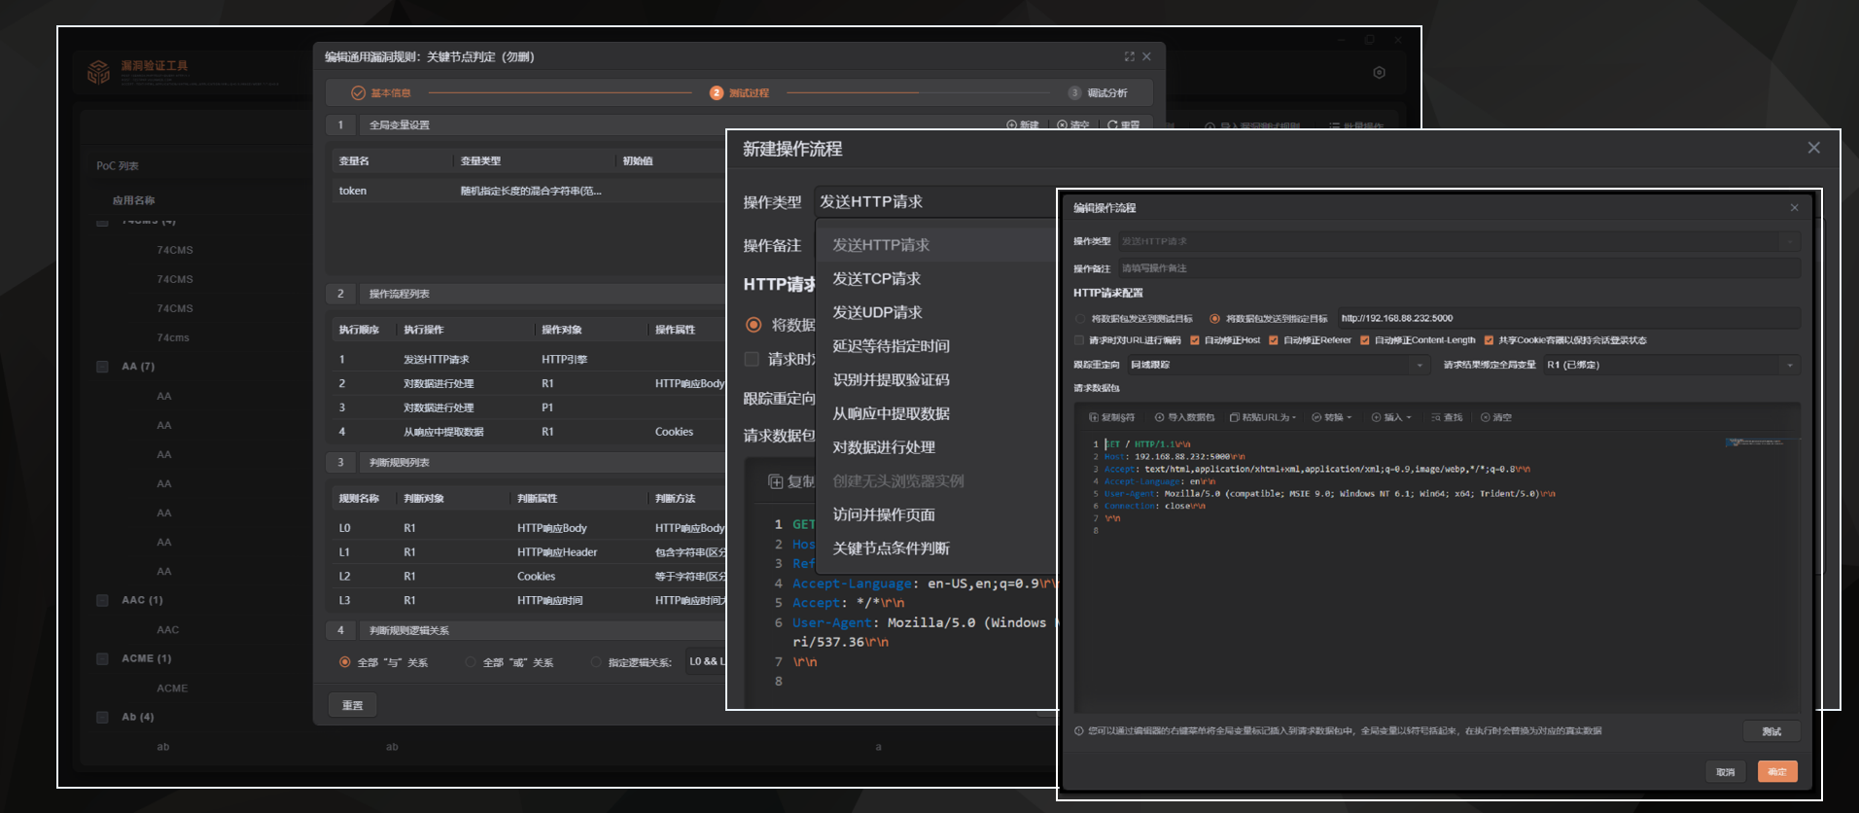The width and height of the screenshot is (1859, 813).
Task: Click the L2 Cookies rule row
Action: [530, 577]
